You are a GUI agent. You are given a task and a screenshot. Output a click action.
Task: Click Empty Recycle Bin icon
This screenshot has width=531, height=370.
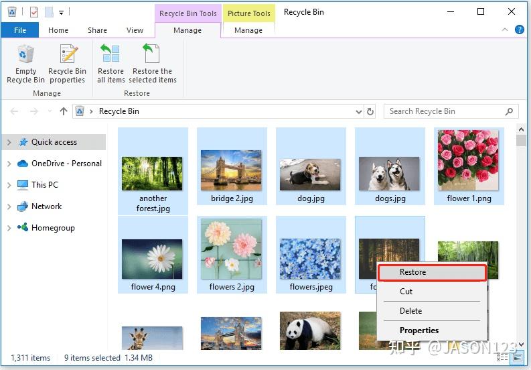pyautogui.click(x=25, y=54)
